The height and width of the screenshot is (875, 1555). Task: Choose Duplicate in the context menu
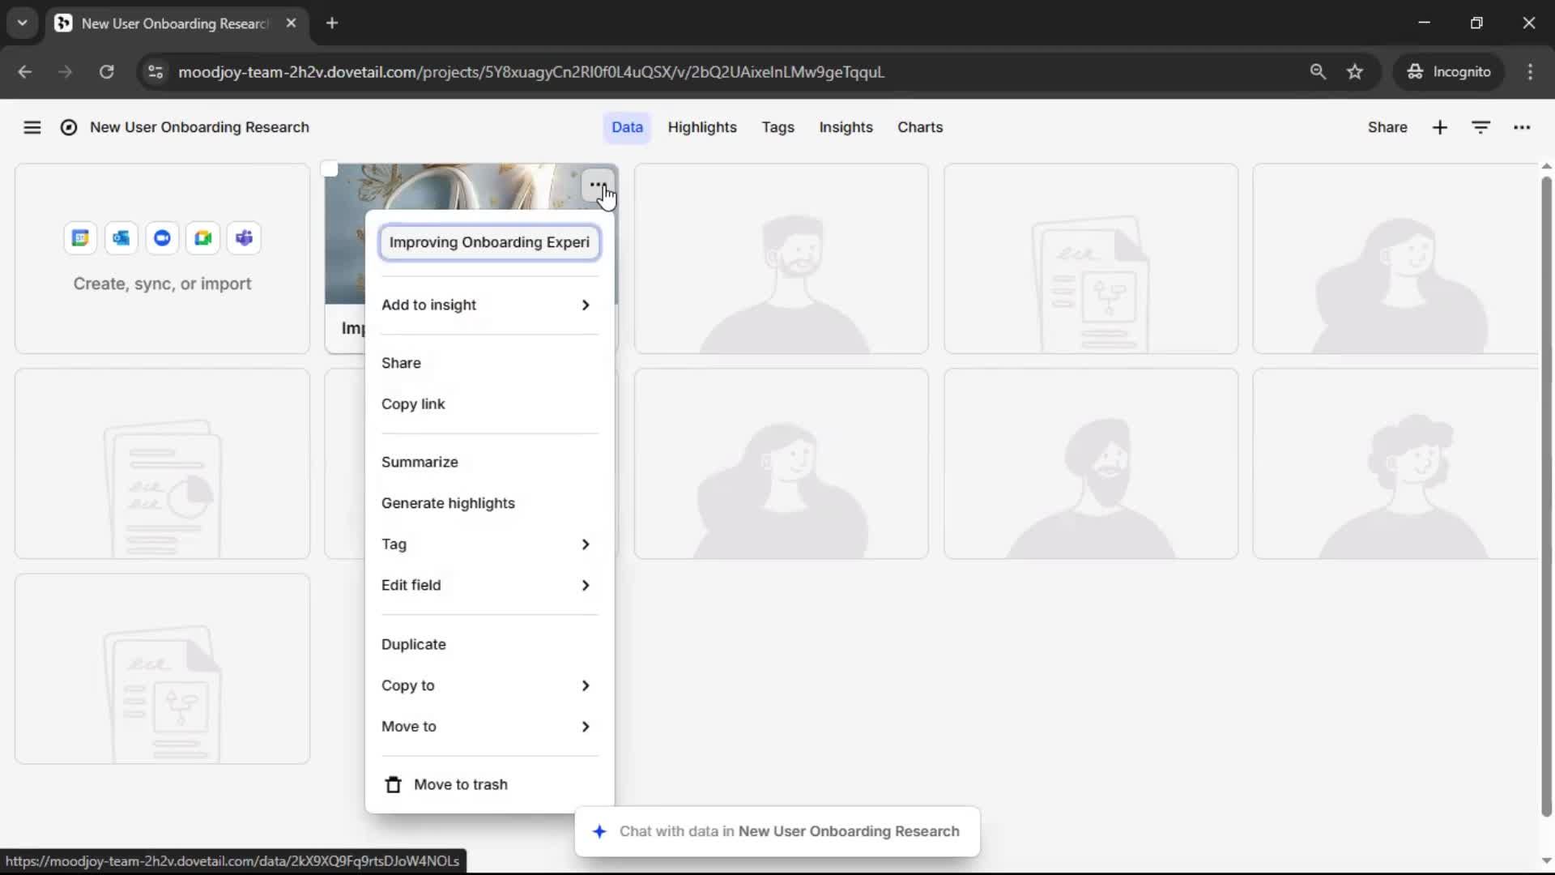pos(413,644)
